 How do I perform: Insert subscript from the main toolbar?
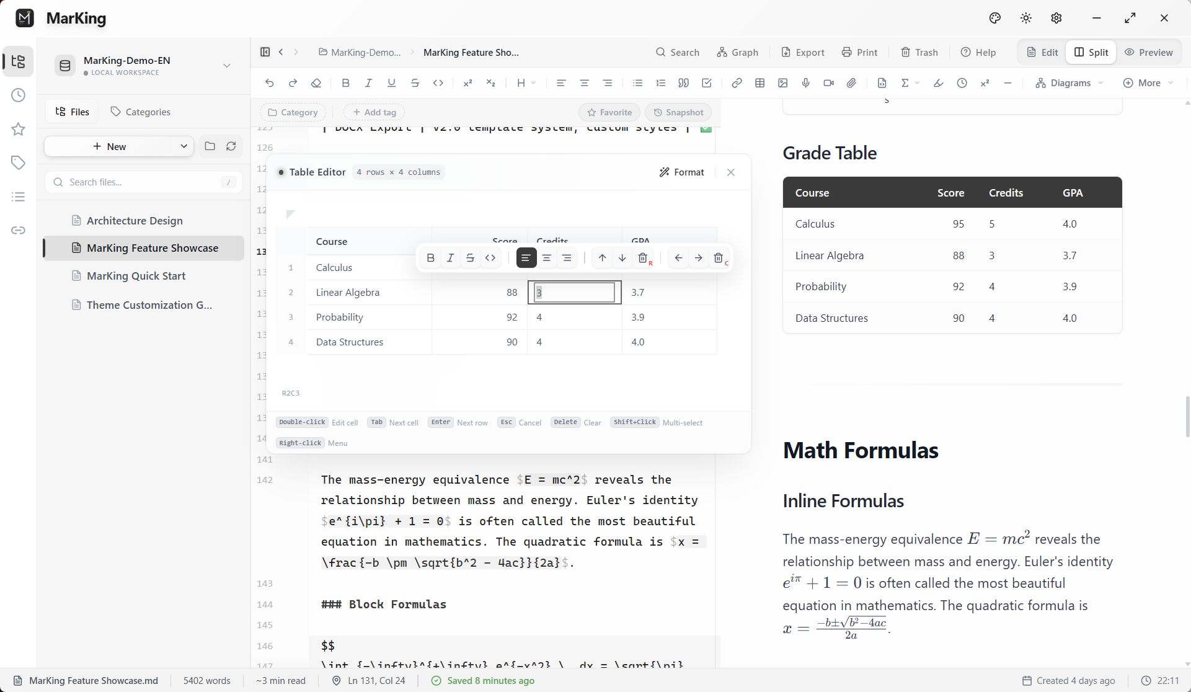pos(491,83)
